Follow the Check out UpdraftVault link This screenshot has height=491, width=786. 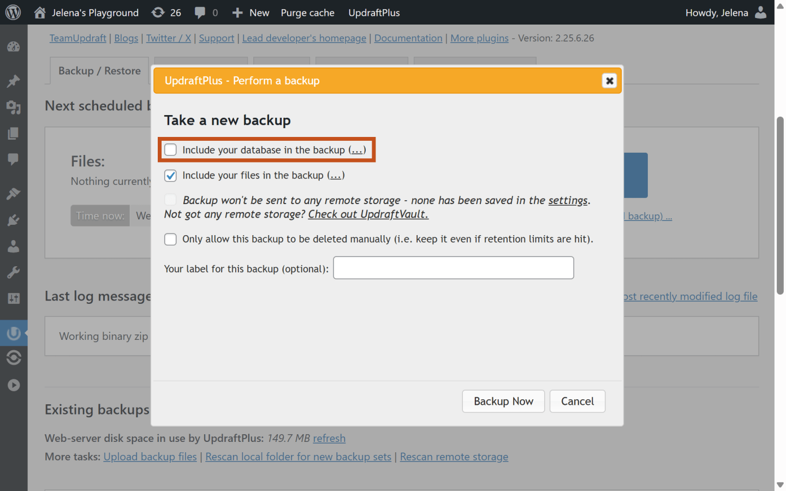click(x=368, y=214)
